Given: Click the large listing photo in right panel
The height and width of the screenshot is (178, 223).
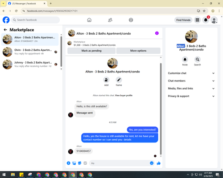Looking at the screenshot, I should point(191,36).
